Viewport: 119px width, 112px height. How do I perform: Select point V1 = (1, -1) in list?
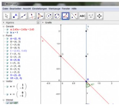coord(16,78)
